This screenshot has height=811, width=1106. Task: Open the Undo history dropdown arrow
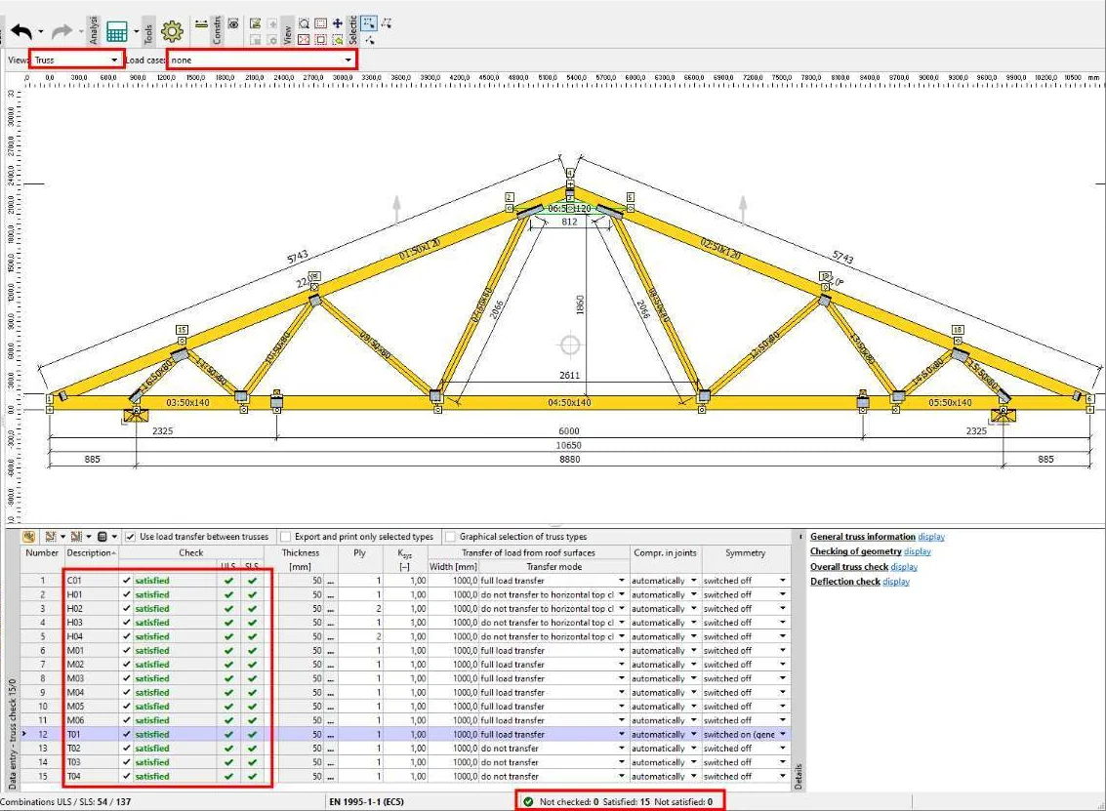(40, 32)
